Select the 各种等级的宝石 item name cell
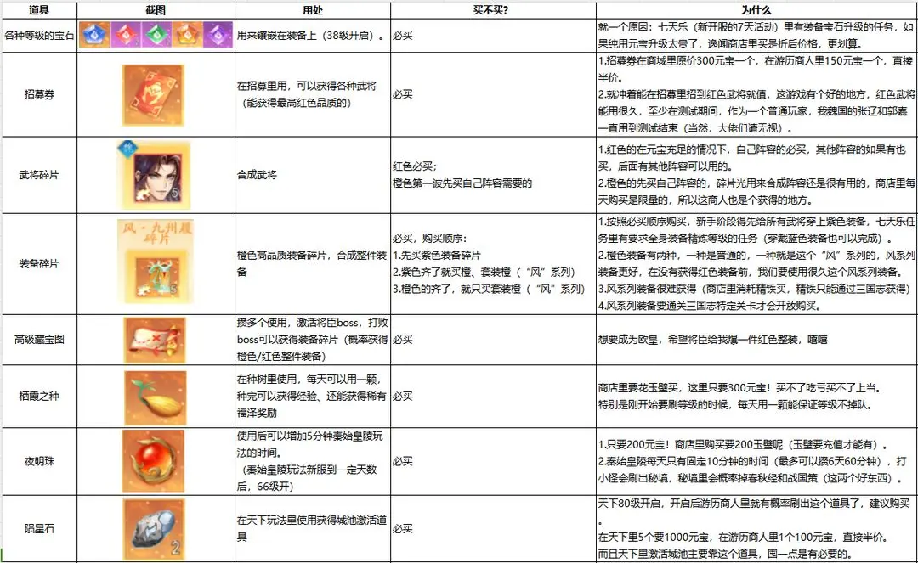Screen dimensions: 918x563 (39, 37)
